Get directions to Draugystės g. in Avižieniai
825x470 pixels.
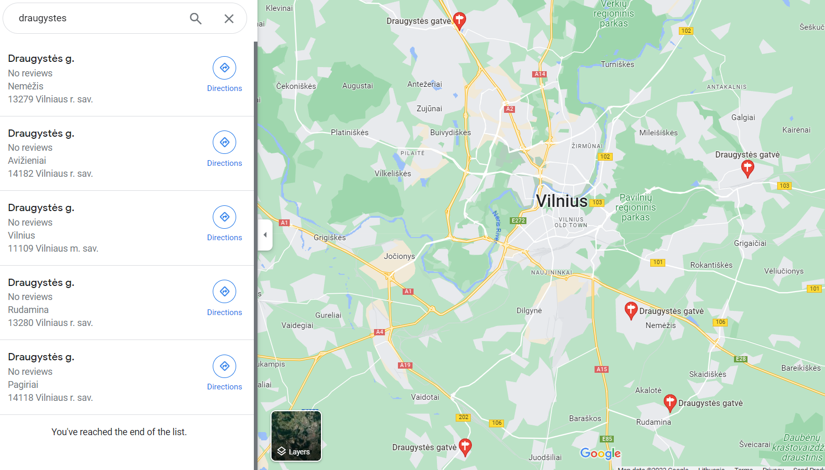pos(224,149)
